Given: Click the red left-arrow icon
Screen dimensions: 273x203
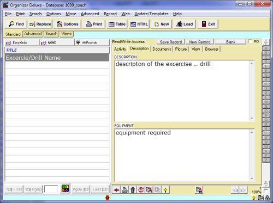Looking at the screenshot, I should (x=116, y=190).
